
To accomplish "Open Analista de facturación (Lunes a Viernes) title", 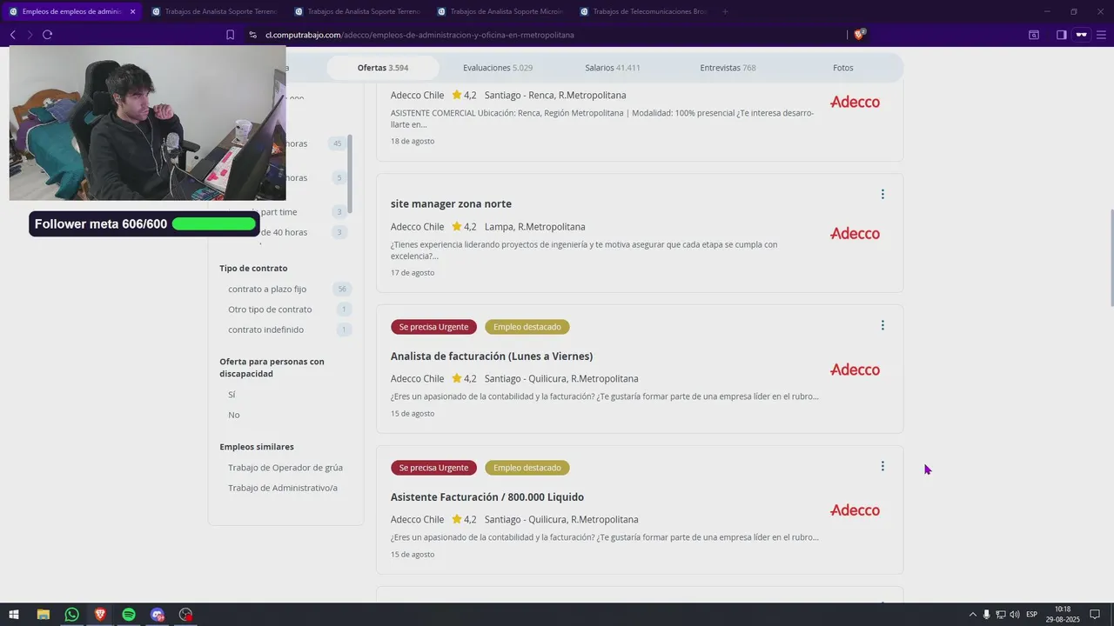I will click(x=492, y=356).
